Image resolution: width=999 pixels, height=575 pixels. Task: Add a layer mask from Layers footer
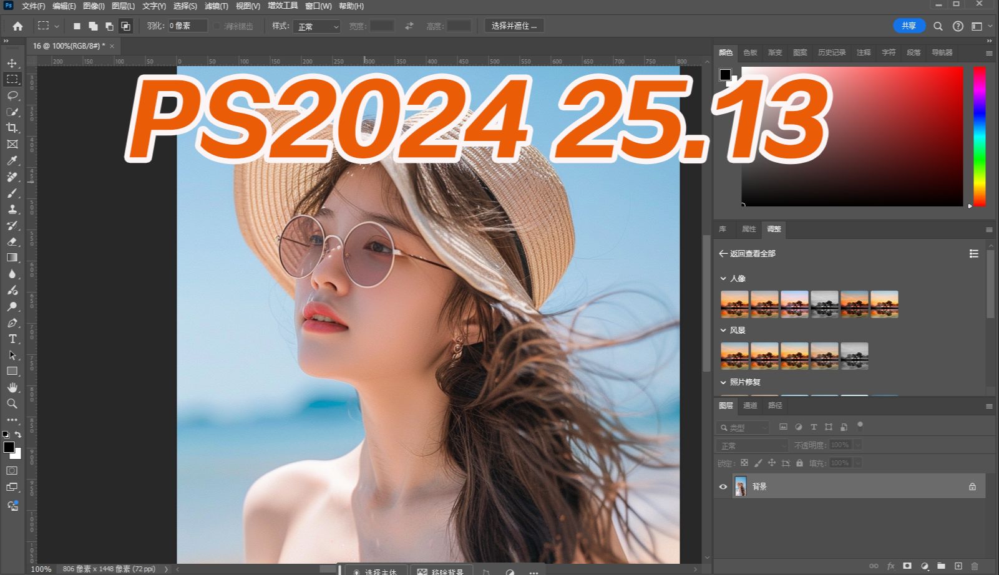(x=907, y=566)
